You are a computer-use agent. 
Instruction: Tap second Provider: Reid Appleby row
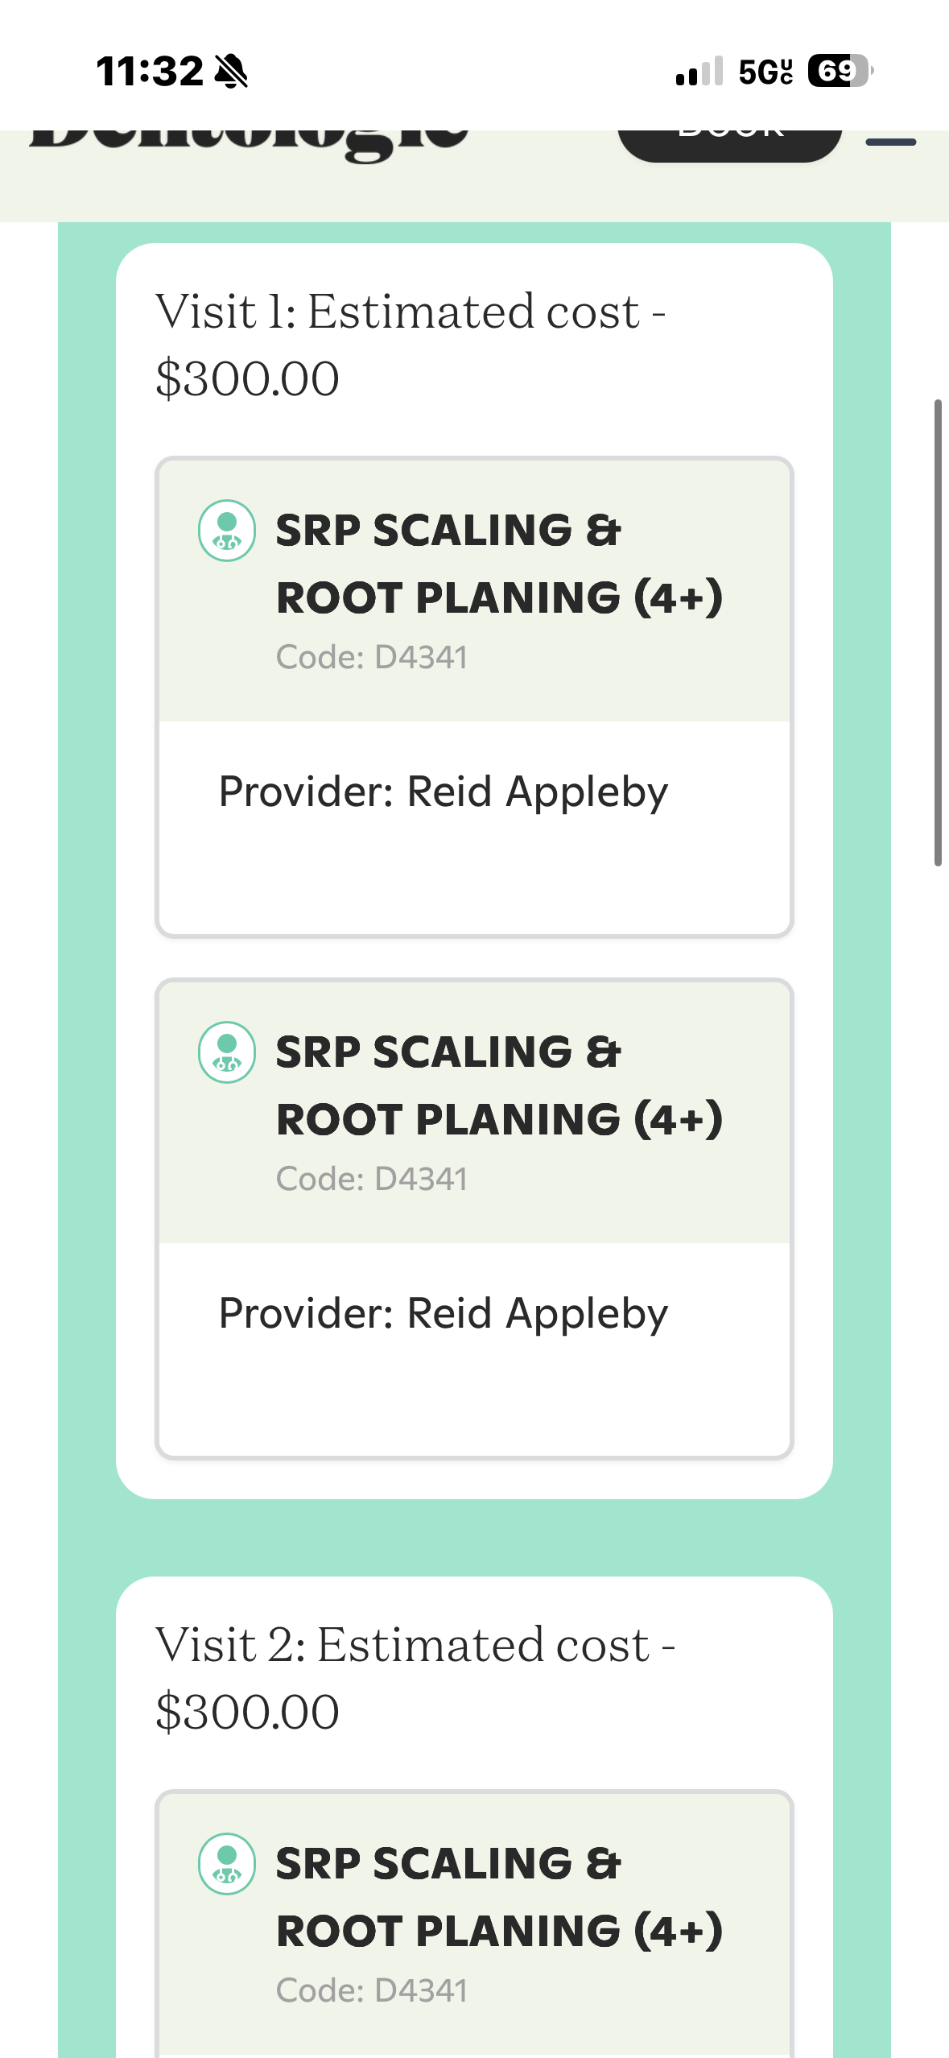click(444, 1313)
